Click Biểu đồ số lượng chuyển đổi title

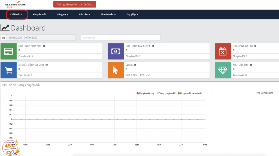tap(21, 85)
